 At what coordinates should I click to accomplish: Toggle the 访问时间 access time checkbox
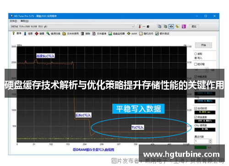click(196, 108)
